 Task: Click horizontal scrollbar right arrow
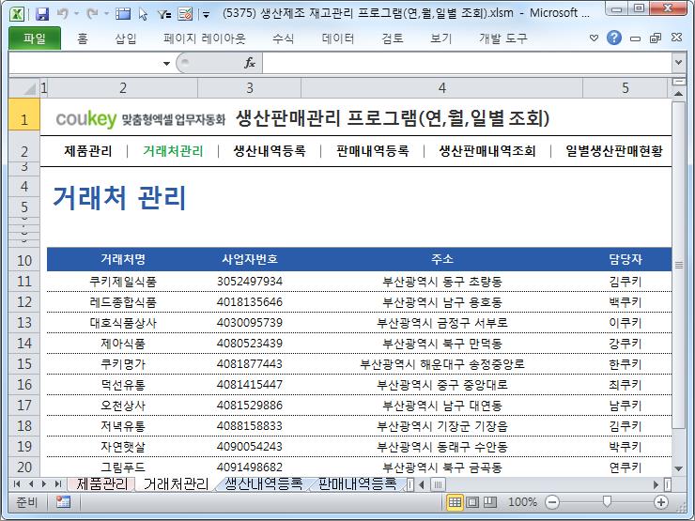[x=656, y=484]
